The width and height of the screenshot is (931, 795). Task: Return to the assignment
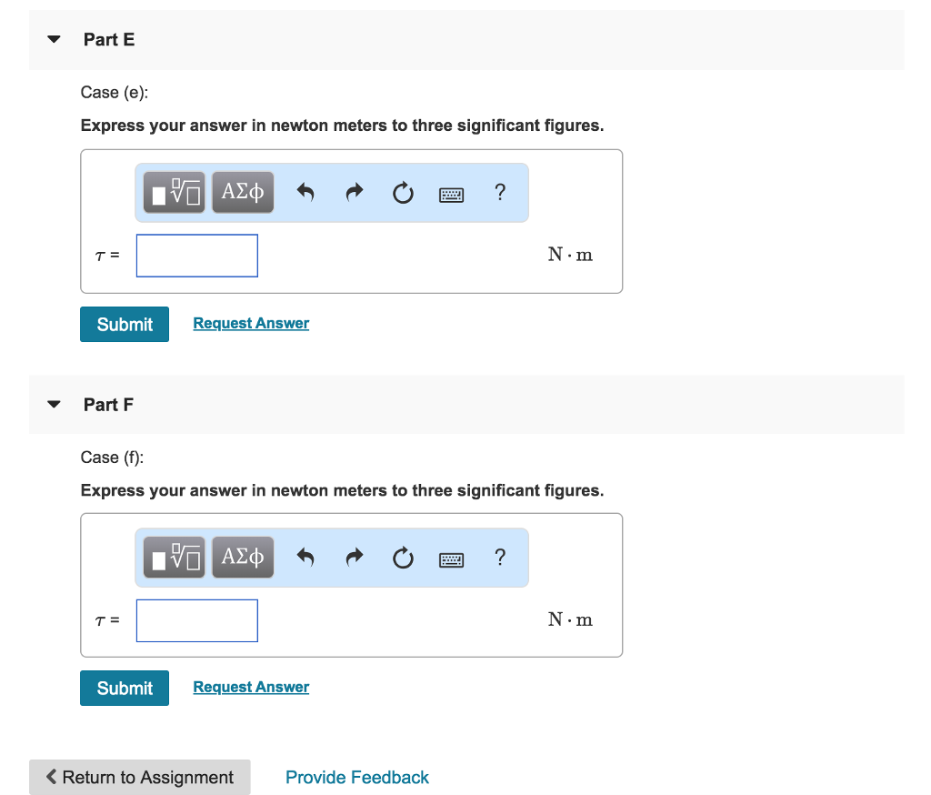(139, 777)
